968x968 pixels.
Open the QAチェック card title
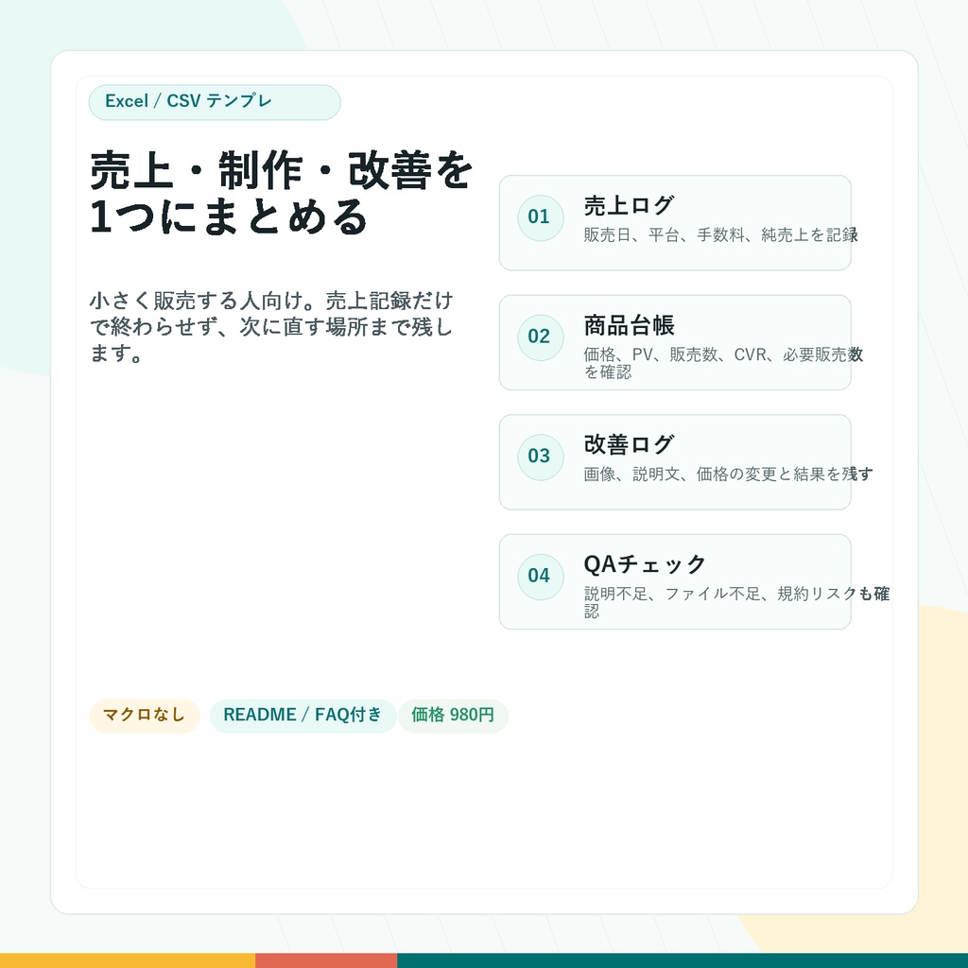645,564
